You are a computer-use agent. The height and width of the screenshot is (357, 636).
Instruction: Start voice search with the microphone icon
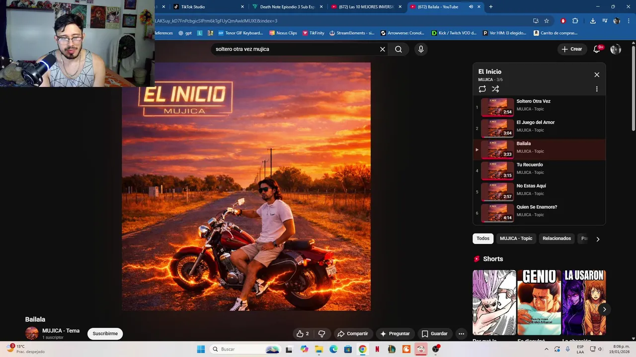point(421,49)
